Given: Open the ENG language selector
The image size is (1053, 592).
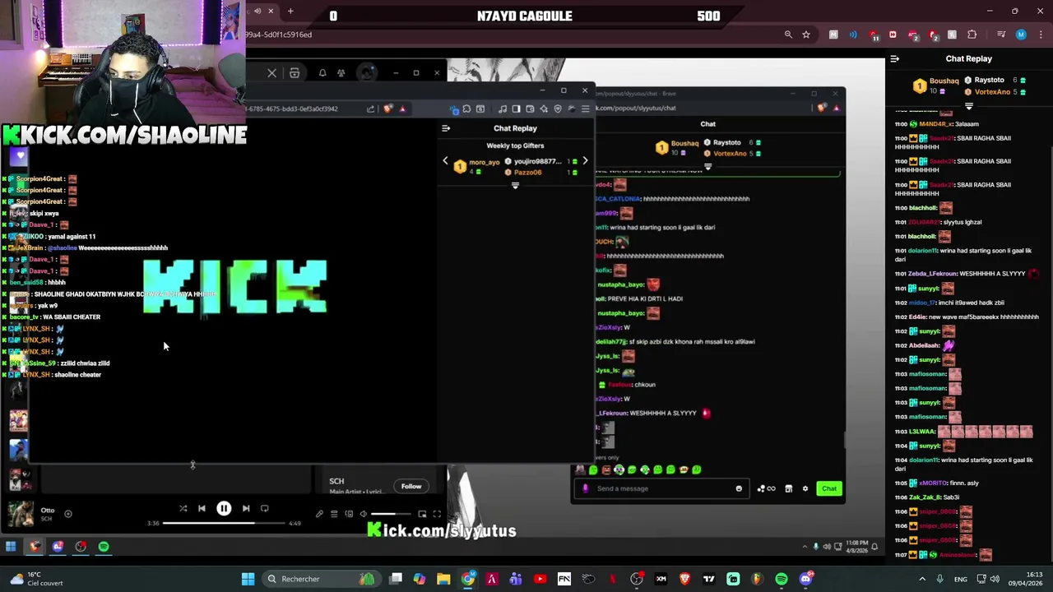Looking at the screenshot, I should [960, 579].
